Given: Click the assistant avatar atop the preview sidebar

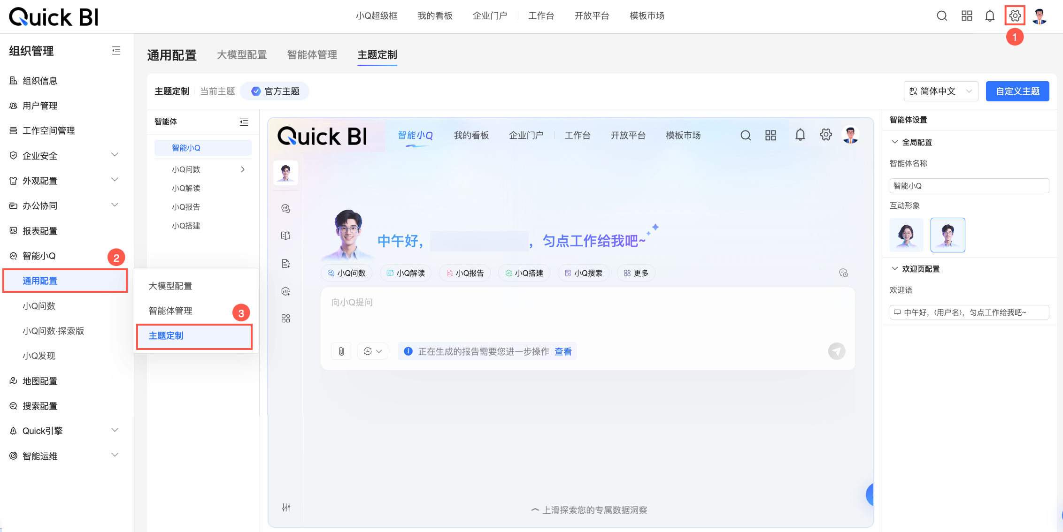Looking at the screenshot, I should (285, 173).
